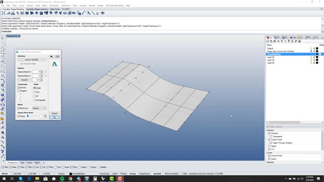Viewport: 324px width, 182px height.
Task: Click the blue diamond surface toolbar icon
Action: pos(36,13)
